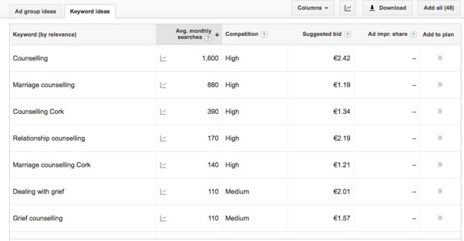Click High competition for Counselling Cork
Image resolution: width=464 pixels, height=241 pixels.
[232, 111]
